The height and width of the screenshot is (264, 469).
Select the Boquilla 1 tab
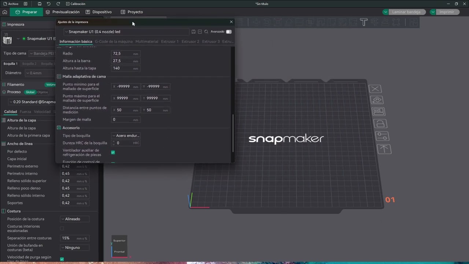point(11,64)
